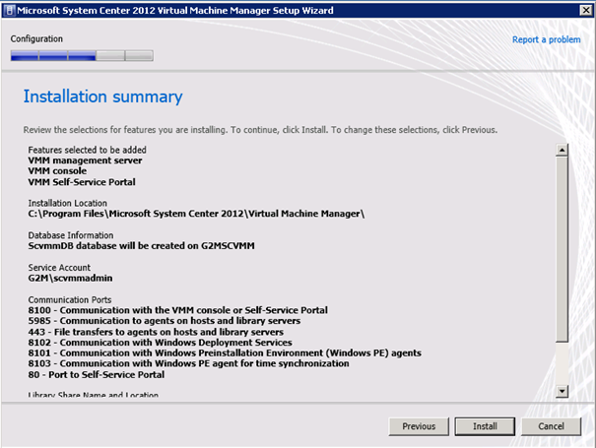Click the 443 File transfers port line

tap(156, 332)
